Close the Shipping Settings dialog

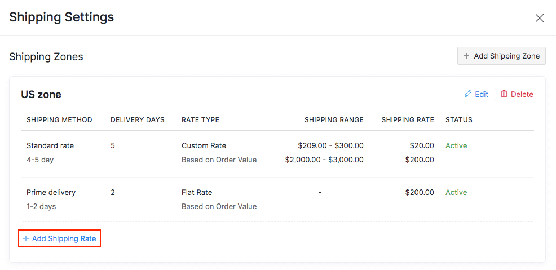pyautogui.click(x=539, y=18)
